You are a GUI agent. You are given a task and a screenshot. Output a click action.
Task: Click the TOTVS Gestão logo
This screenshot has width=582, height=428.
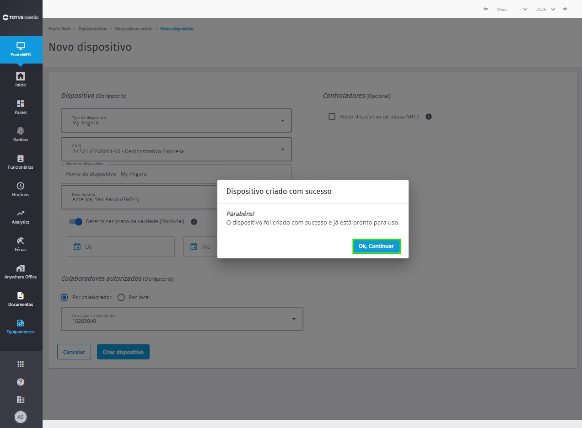[x=21, y=17]
